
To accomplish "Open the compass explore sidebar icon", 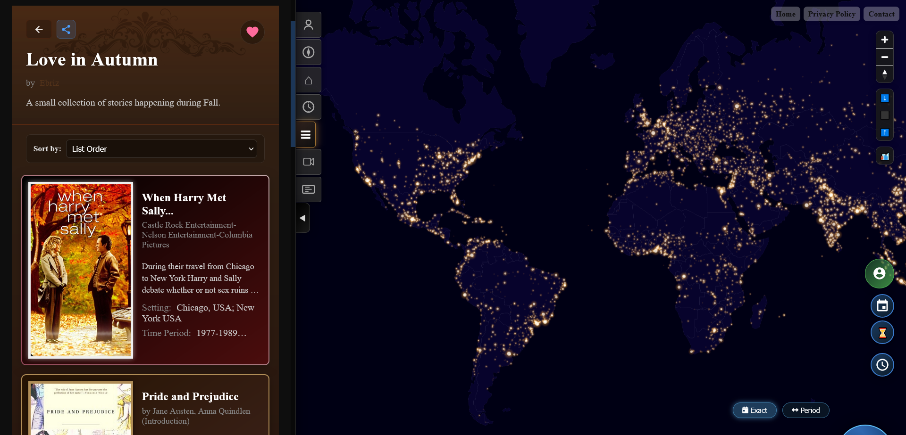I will 309,52.
